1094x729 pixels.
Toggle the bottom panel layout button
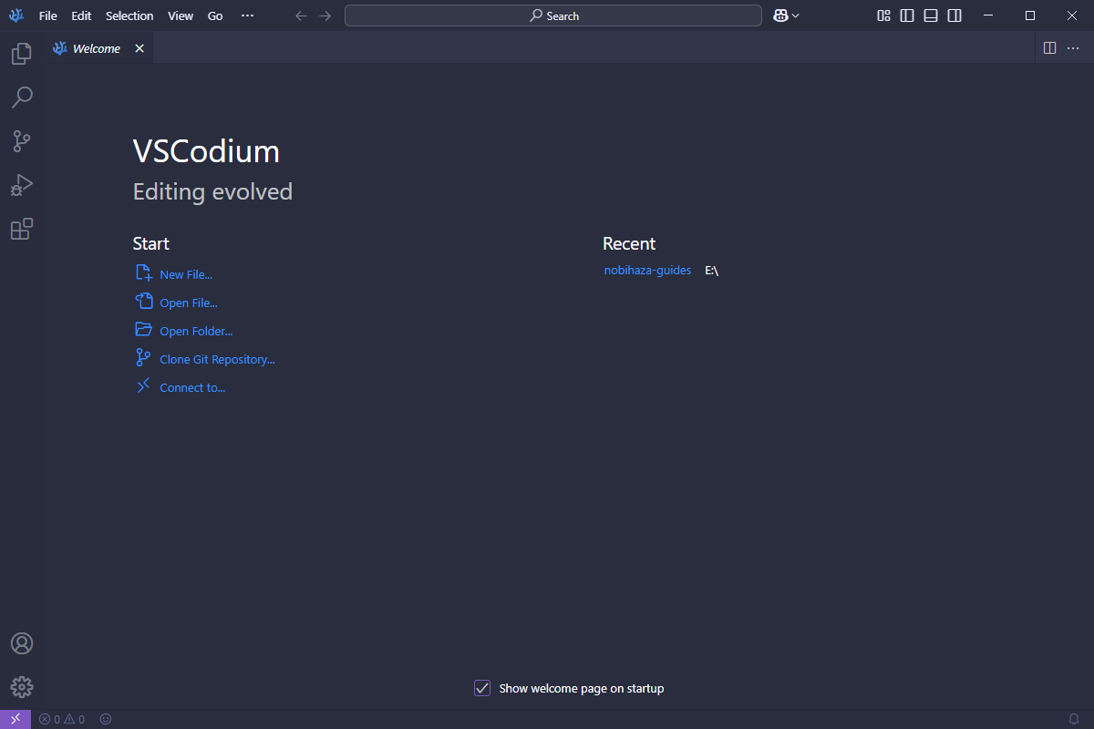click(x=931, y=15)
